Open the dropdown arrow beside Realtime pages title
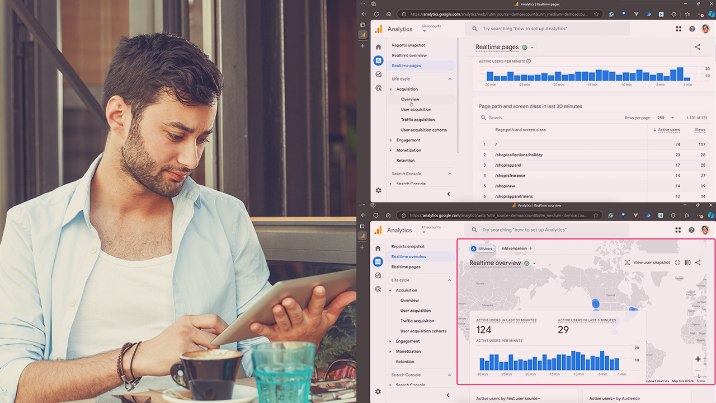The image size is (716, 403). [532, 48]
